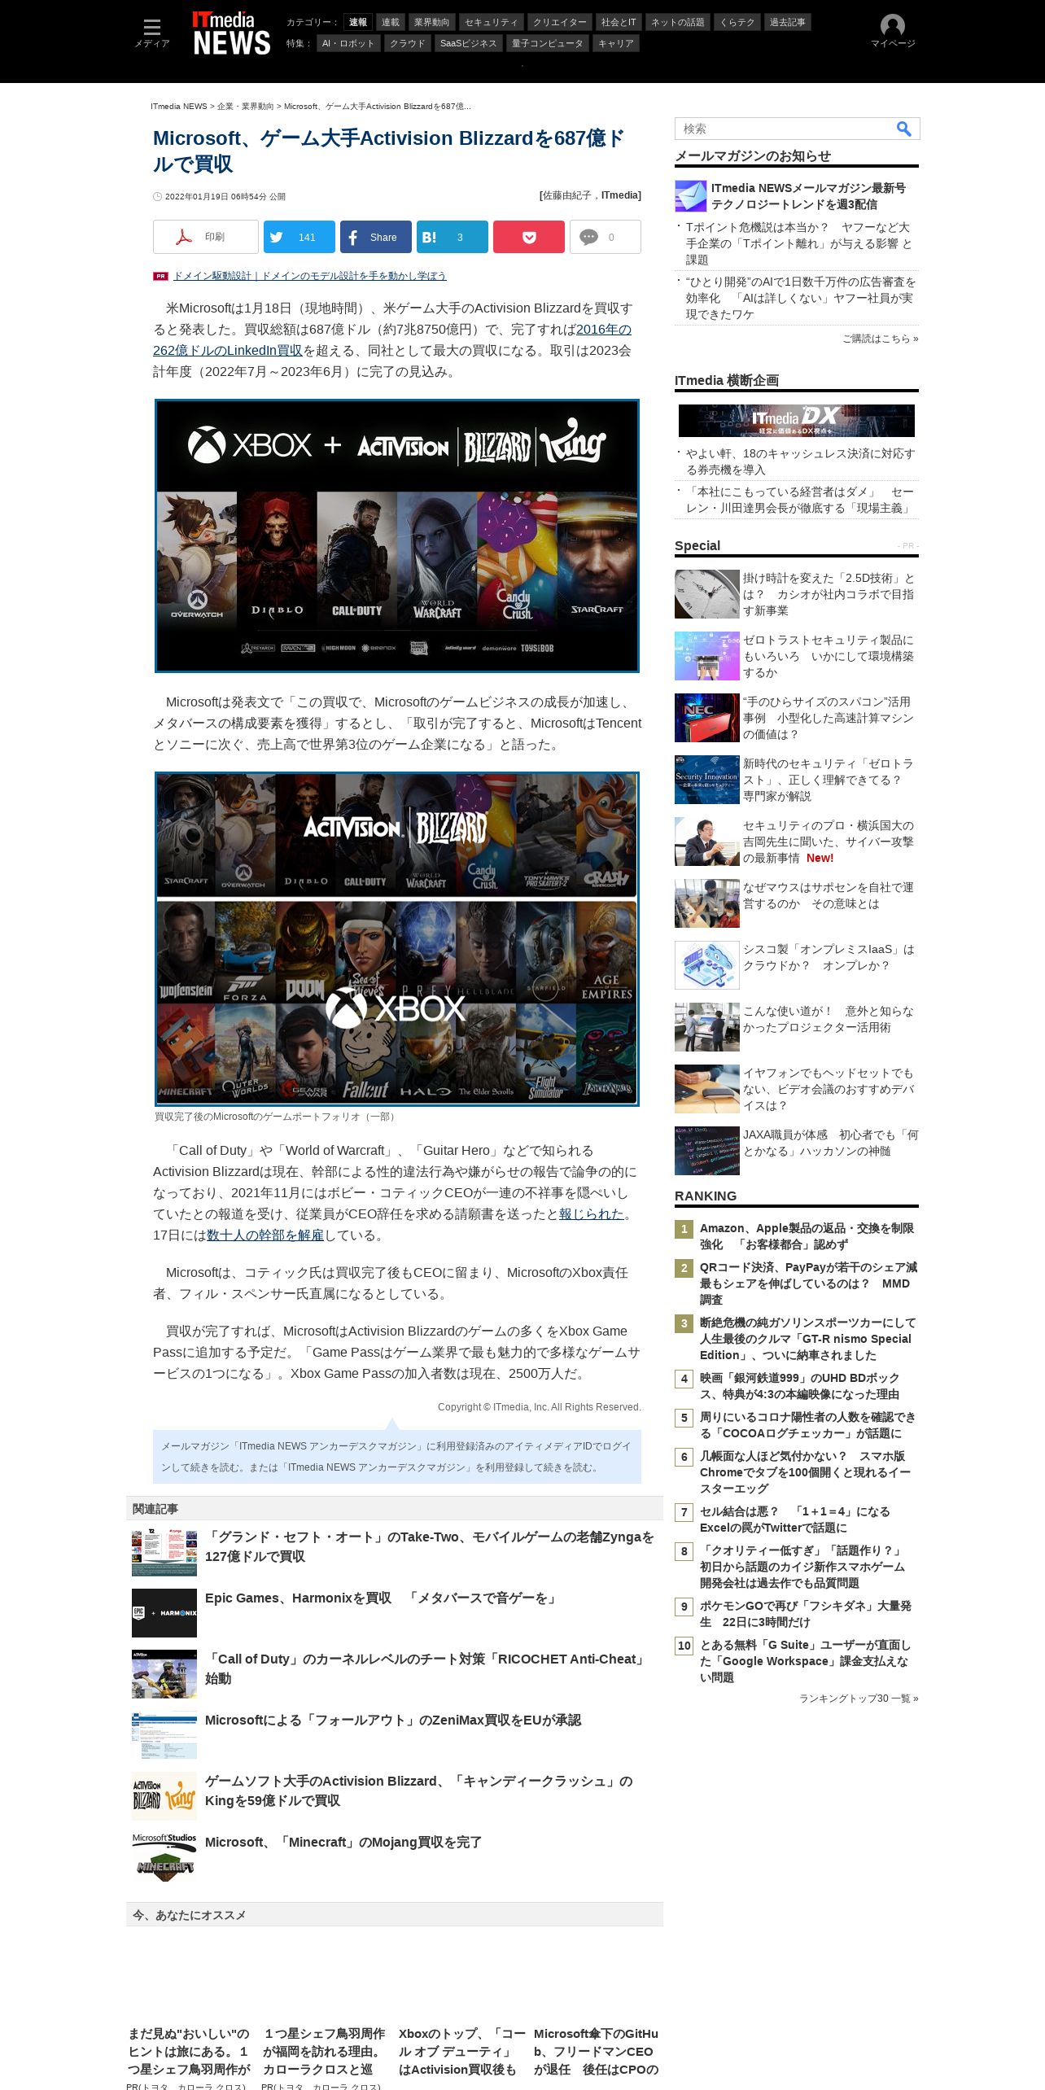Open Tポイント危機説 newsletter item
The image size is (1045, 2090).
(x=799, y=243)
